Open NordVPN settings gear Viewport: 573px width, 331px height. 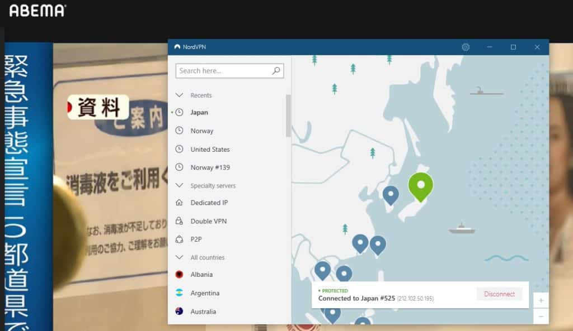(x=465, y=47)
